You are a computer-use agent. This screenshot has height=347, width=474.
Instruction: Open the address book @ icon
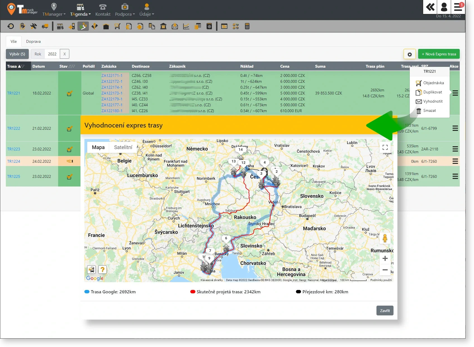pos(209,26)
